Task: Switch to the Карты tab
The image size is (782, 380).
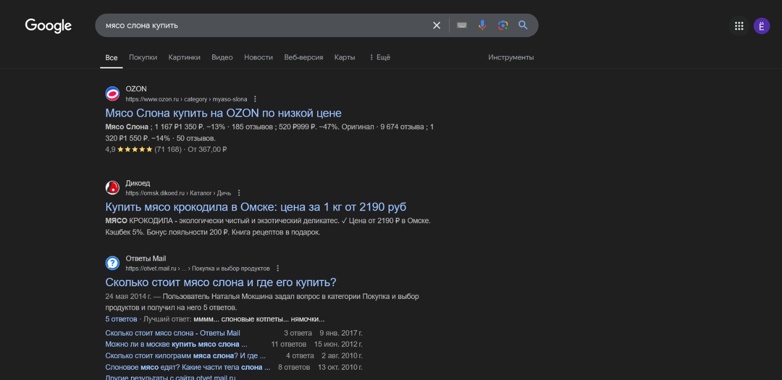Action: [345, 57]
